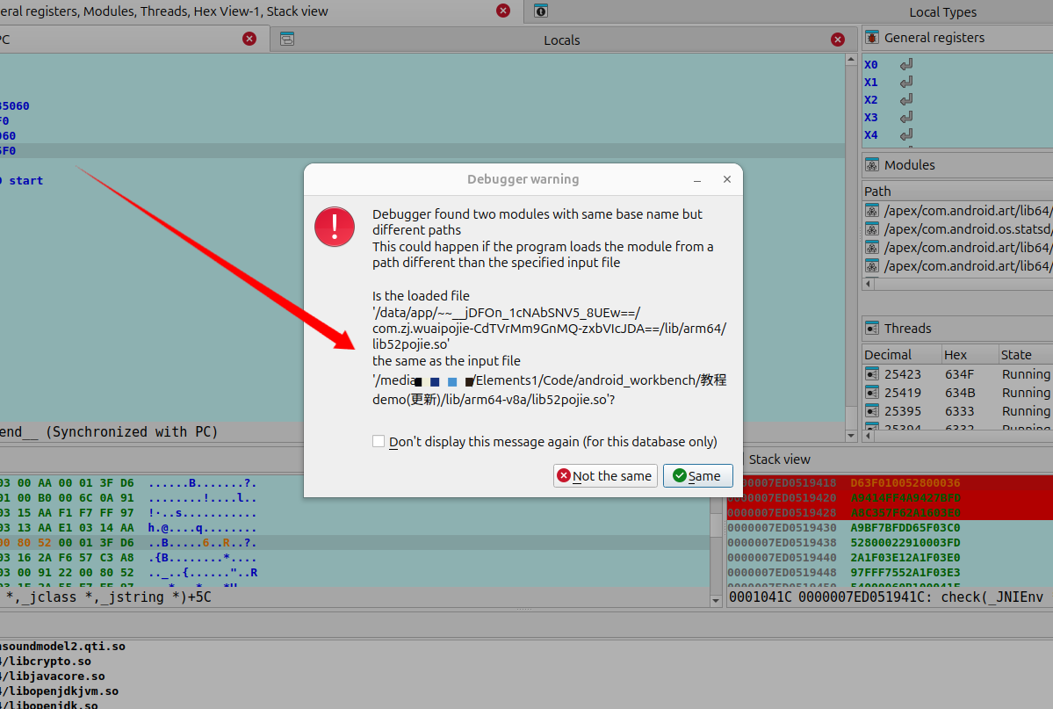Viewport: 1053px width, 709px height.
Task: Click scroll down arrow in disassembly view
Action: (851, 435)
